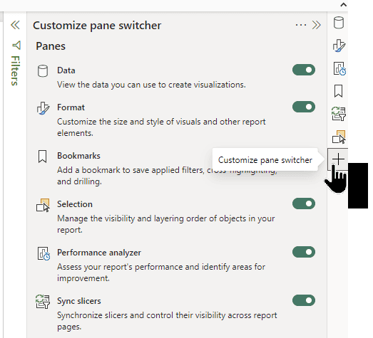Click the Performance analyzer entry title
Screen dimensions: 373x338
point(99,253)
